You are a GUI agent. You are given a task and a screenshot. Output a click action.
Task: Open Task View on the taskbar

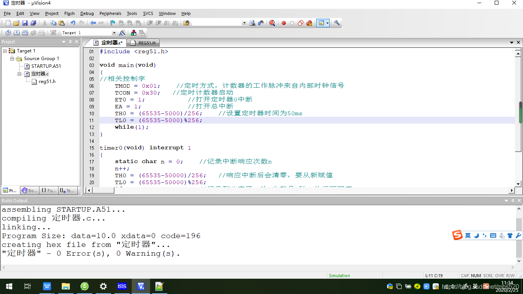28,286
